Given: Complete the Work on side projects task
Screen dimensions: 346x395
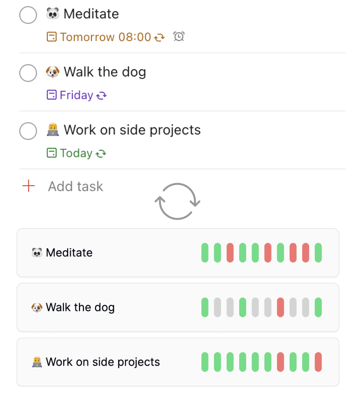Looking at the screenshot, I should [x=28, y=131].
